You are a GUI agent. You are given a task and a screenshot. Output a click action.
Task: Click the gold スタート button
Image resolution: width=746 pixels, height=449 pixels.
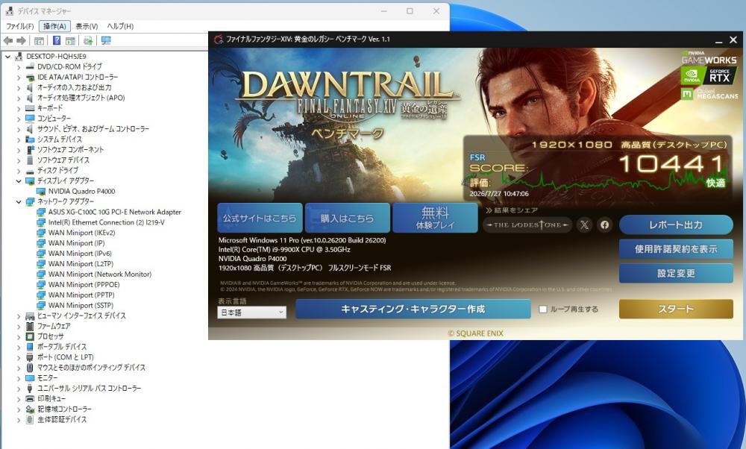pyautogui.click(x=676, y=310)
